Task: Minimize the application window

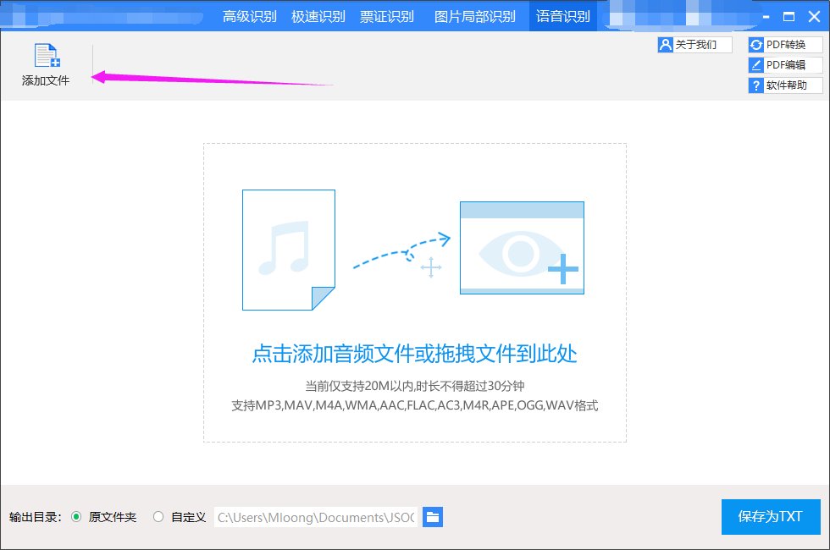Action: pyautogui.click(x=768, y=15)
